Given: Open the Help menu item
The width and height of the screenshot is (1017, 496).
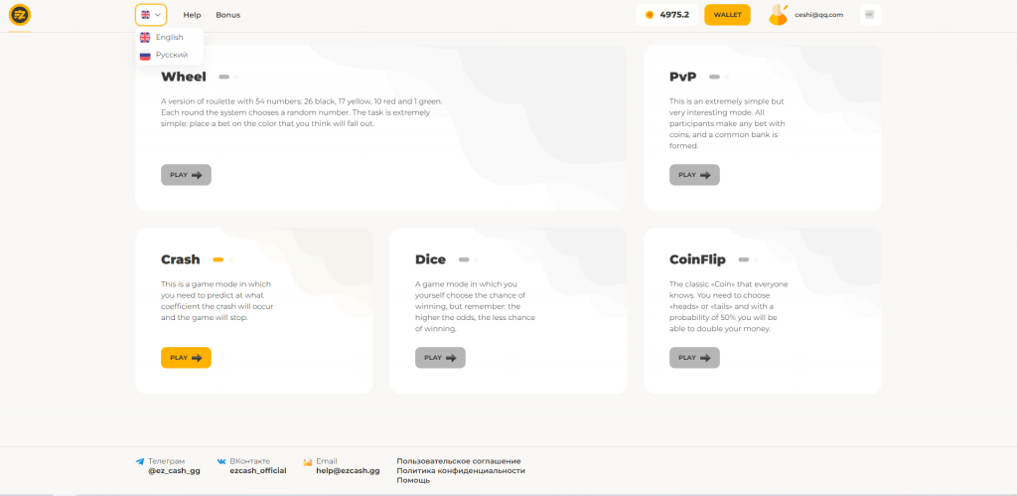Looking at the screenshot, I should tap(192, 15).
